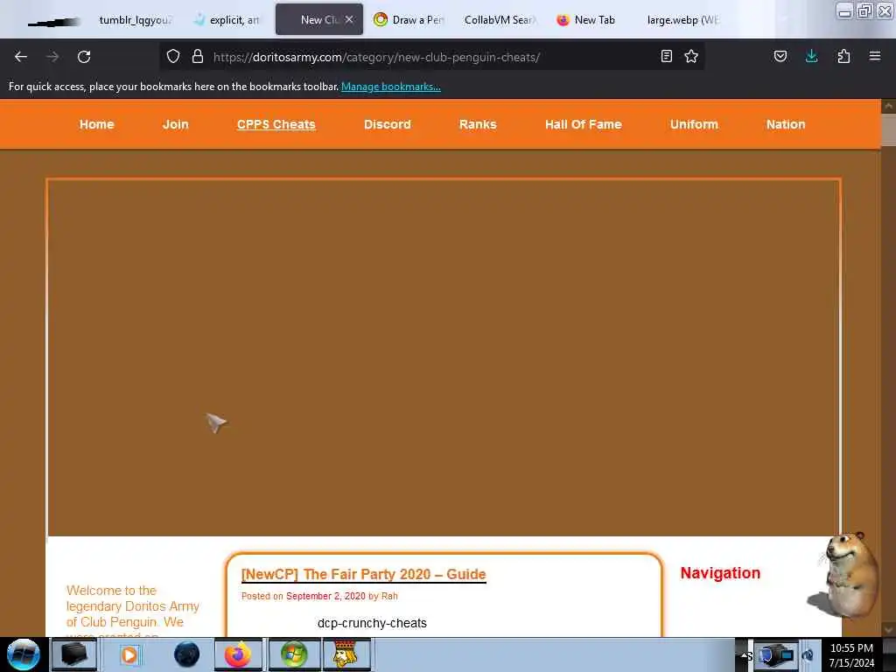
Task: Show hidden tray icons arrow
Action: click(745, 656)
